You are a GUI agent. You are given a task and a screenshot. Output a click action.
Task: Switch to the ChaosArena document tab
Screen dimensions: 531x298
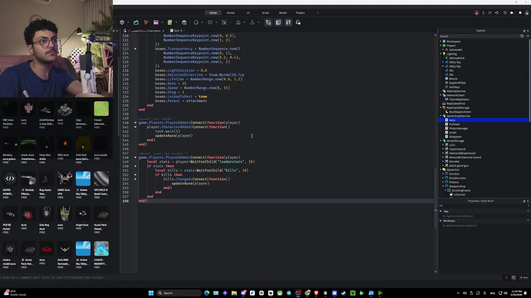(144, 31)
